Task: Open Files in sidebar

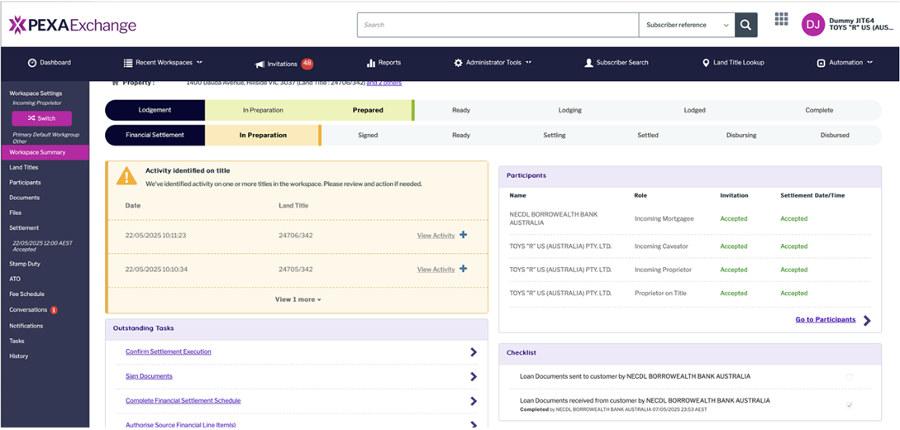Action: tap(16, 213)
